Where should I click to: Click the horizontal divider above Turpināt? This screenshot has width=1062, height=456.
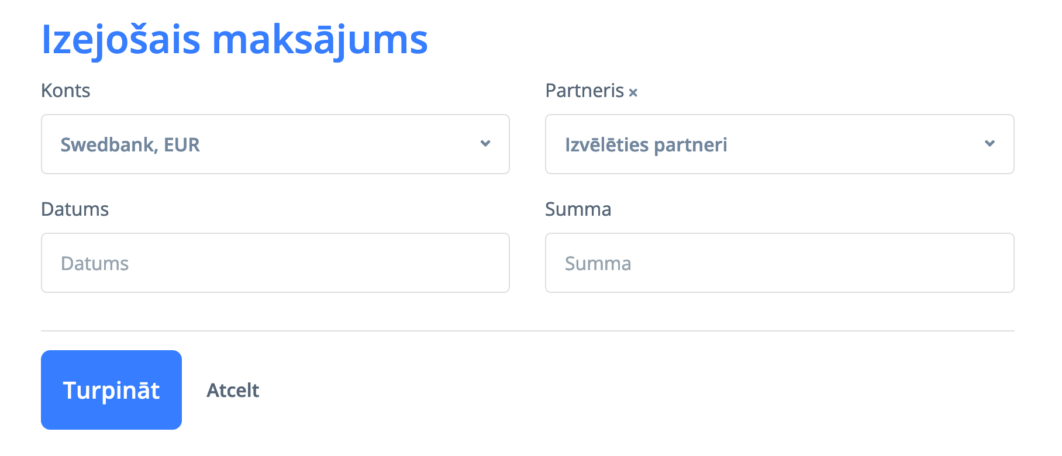(527, 331)
